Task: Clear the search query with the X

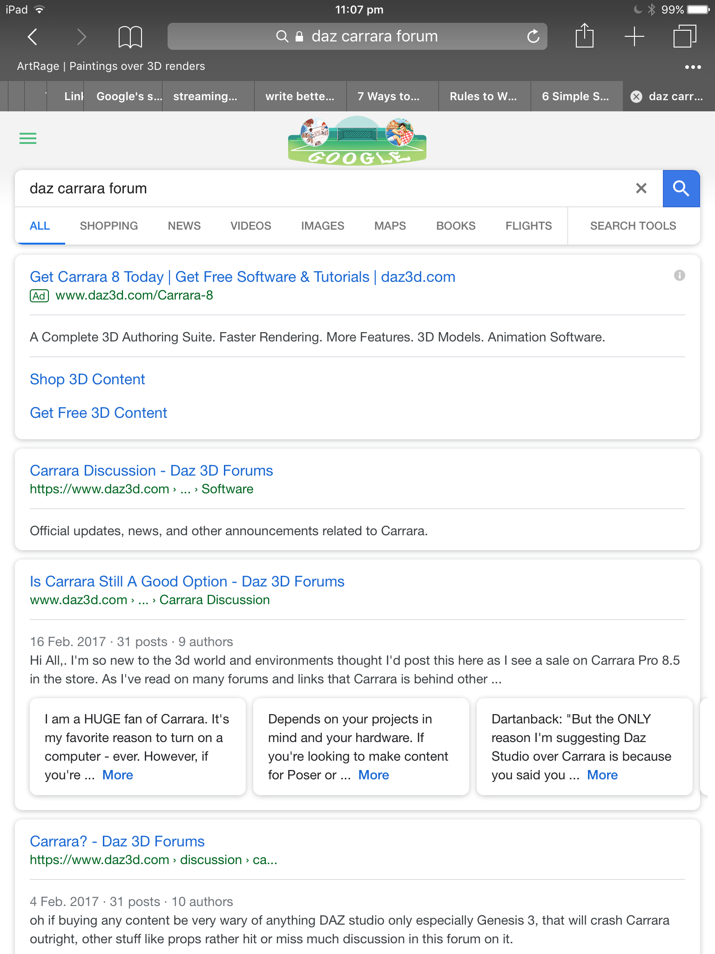Action: [641, 189]
